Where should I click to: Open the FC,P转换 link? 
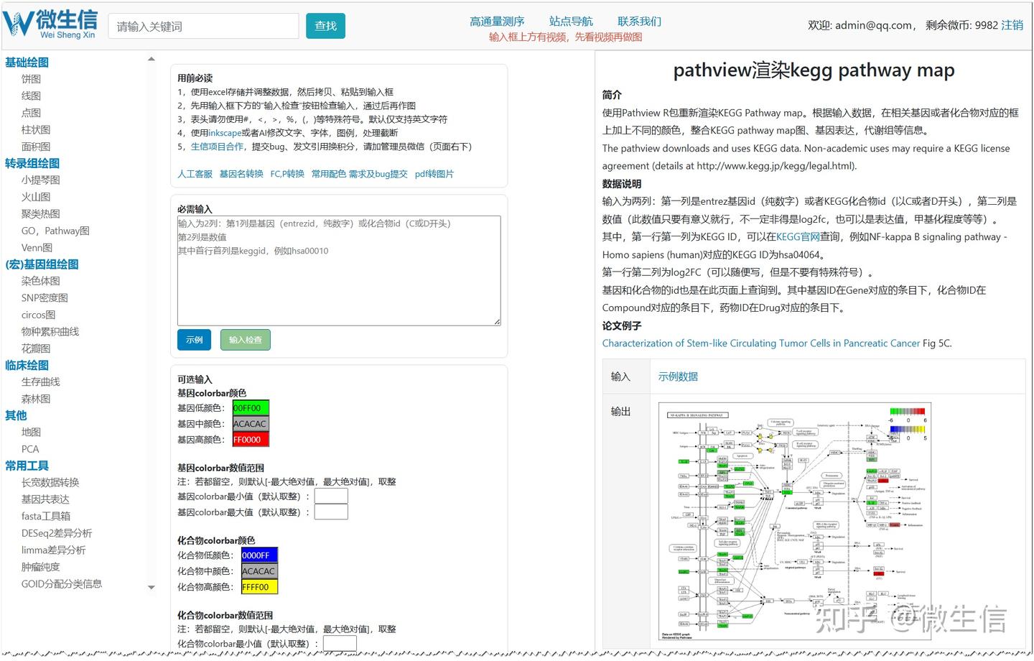pyautogui.click(x=287, y=174)
